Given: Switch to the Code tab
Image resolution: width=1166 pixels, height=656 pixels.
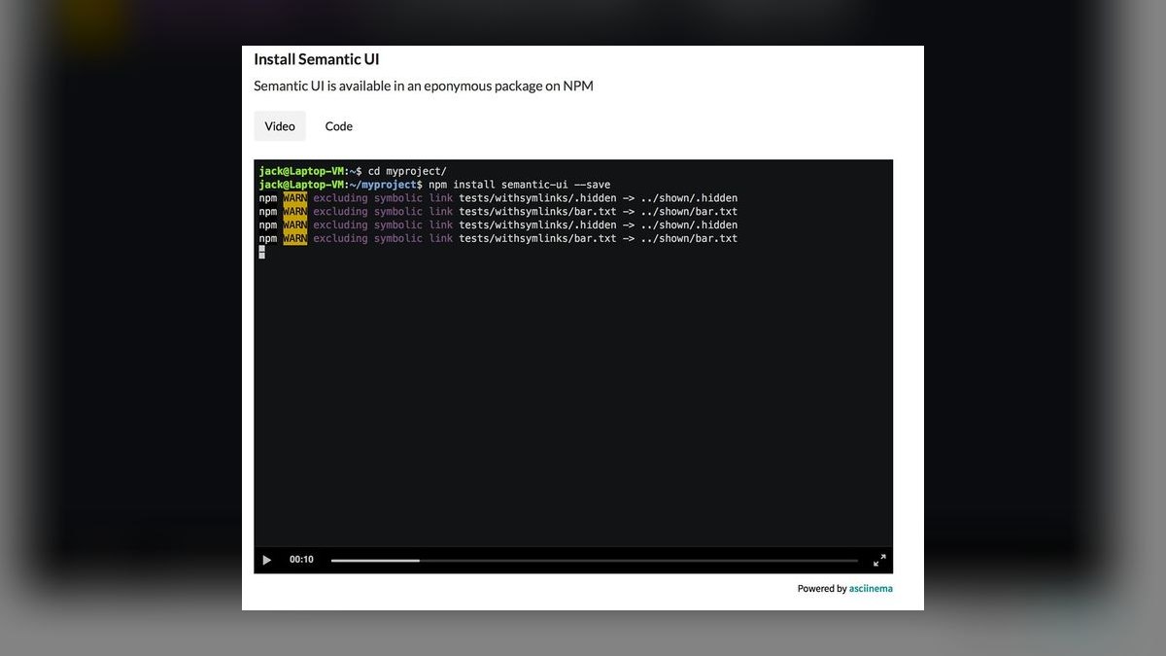Looking at the screenshot, I should (x=339, y=126).
